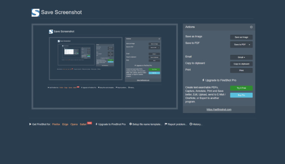
Task: Click the lightning icon in the footer
Action: tap(96, 124)
